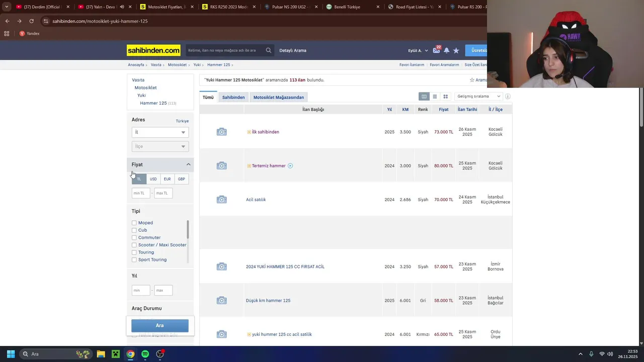Sort by Fiyat column header
This screenshot has width=644, height=362.
(x=443, y=110)
